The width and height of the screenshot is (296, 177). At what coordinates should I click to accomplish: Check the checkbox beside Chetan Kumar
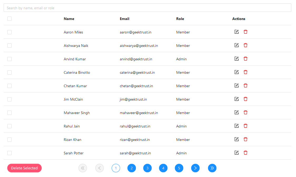[9, 86]
